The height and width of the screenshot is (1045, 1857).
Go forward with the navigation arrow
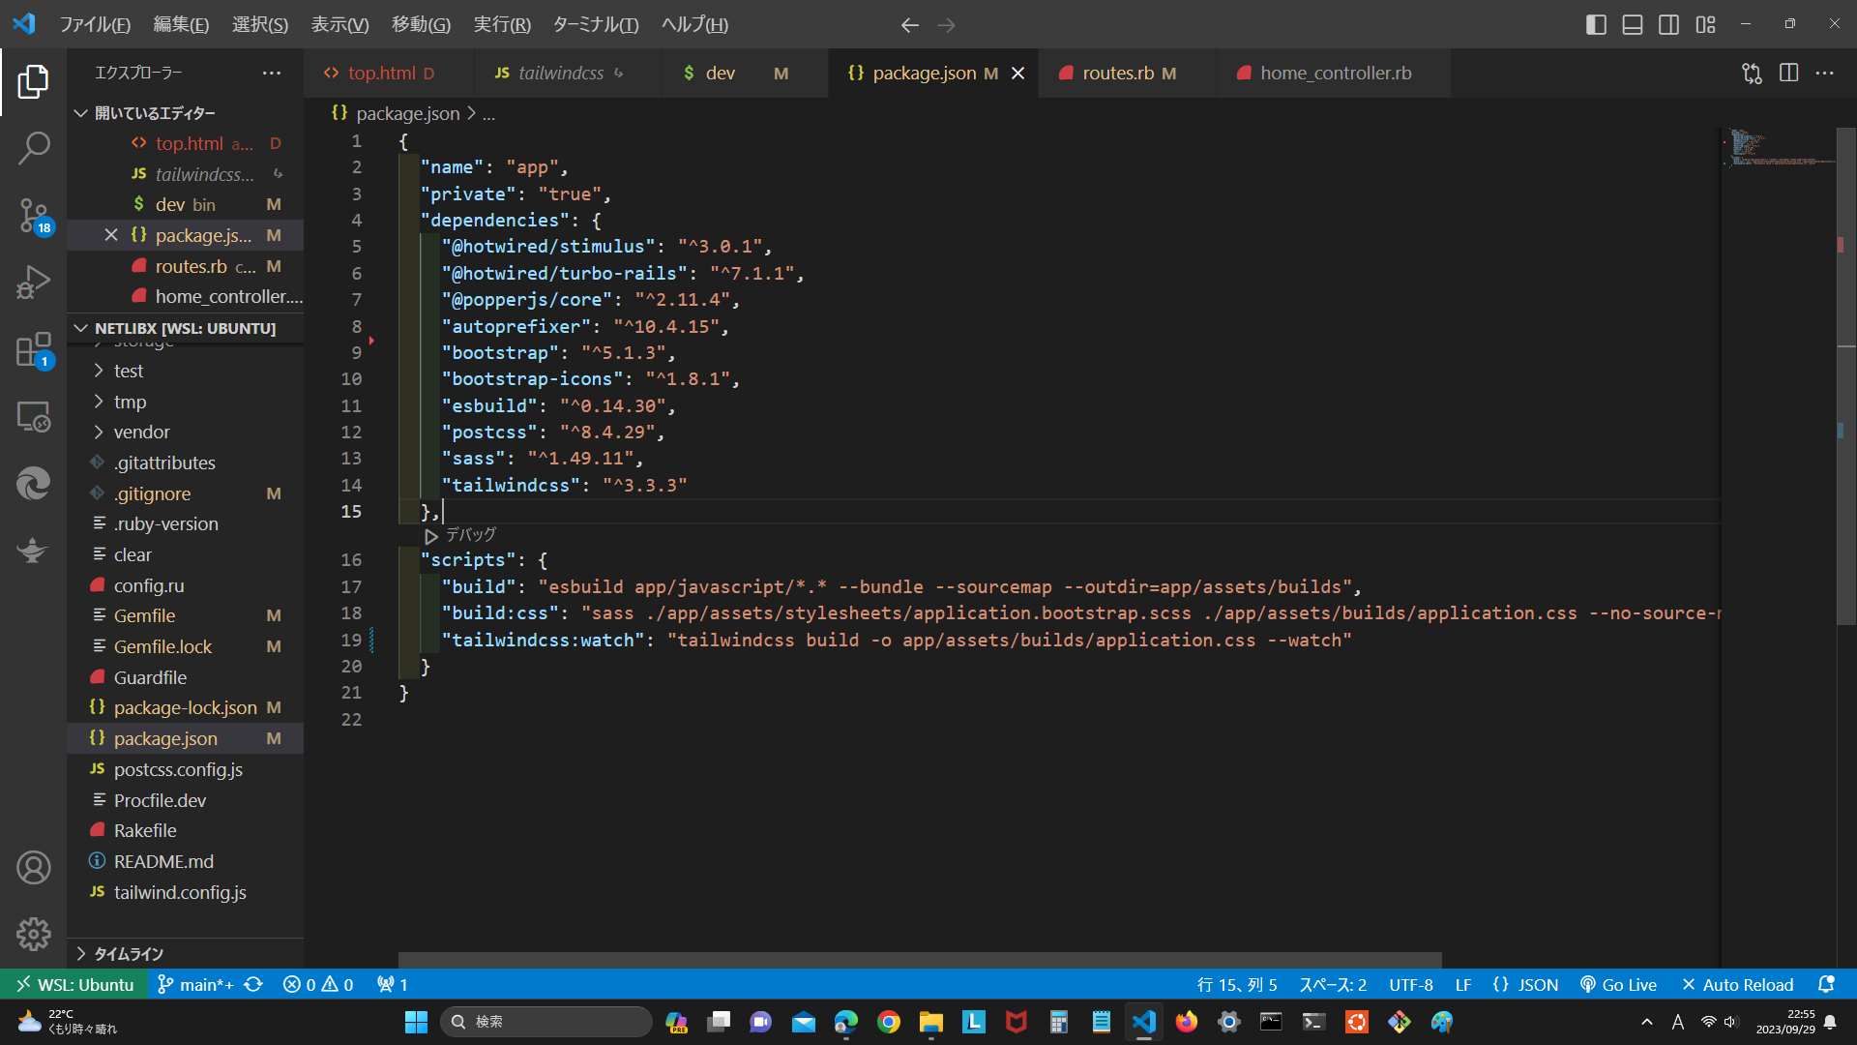(946, 25)
